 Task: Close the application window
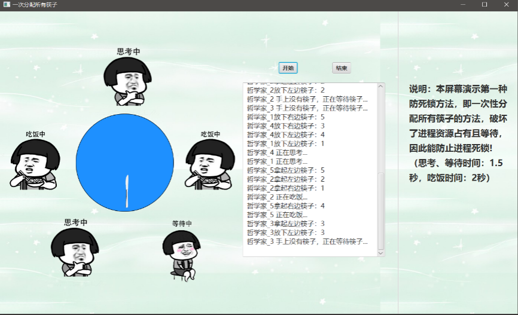(506, 5)
